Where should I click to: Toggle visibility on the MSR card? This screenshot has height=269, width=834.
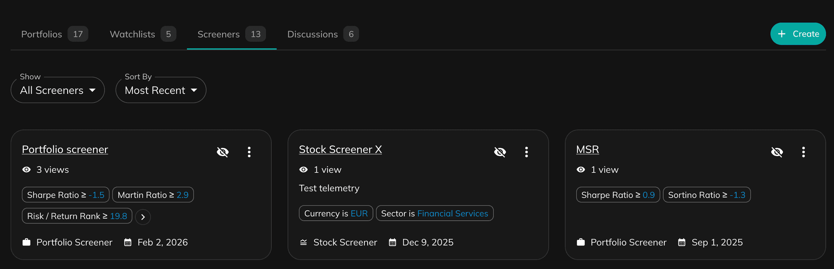tap(777, 152)
